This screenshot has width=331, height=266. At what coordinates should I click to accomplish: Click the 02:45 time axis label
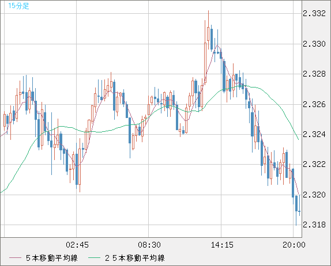coord(77,245)
